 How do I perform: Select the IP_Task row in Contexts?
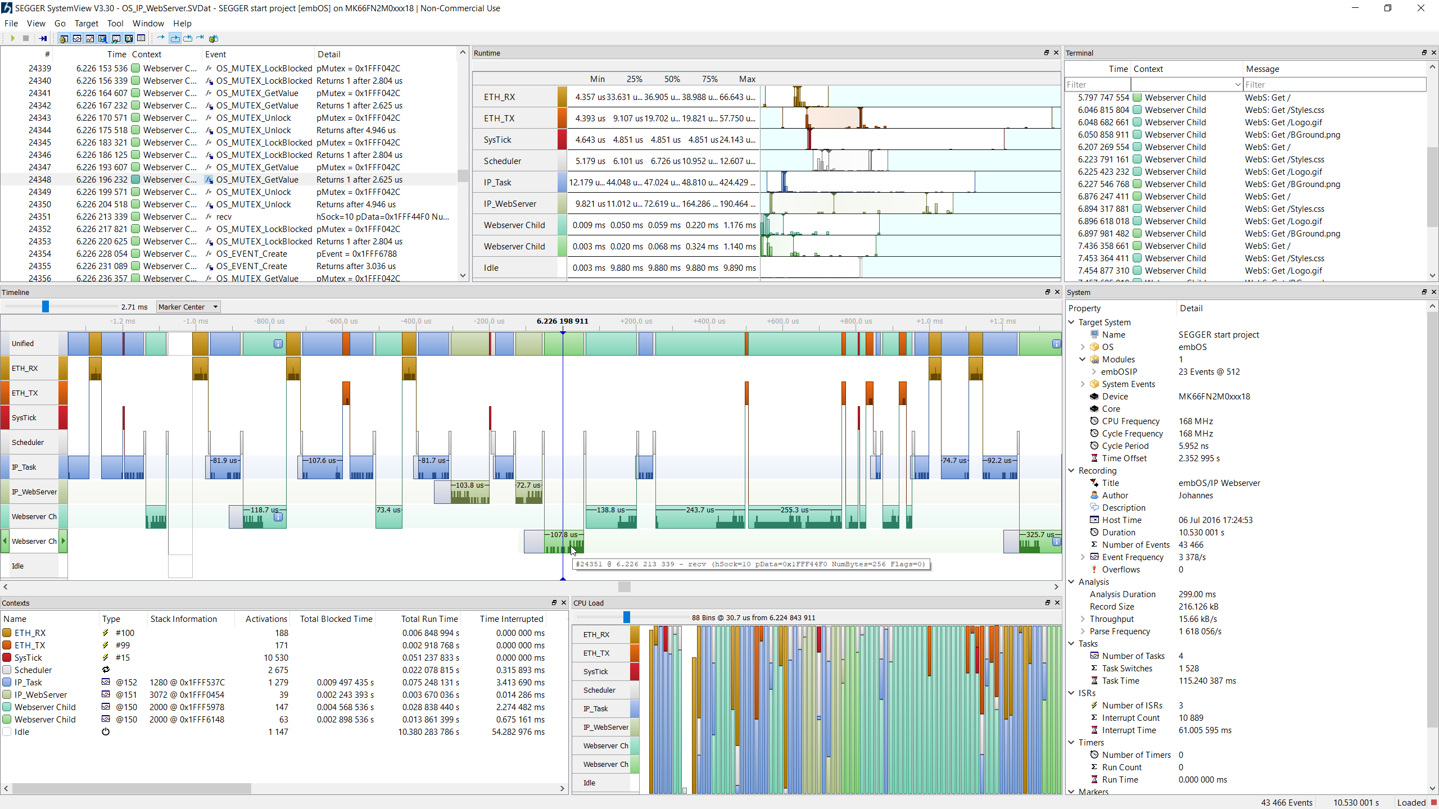coord(284,683)
